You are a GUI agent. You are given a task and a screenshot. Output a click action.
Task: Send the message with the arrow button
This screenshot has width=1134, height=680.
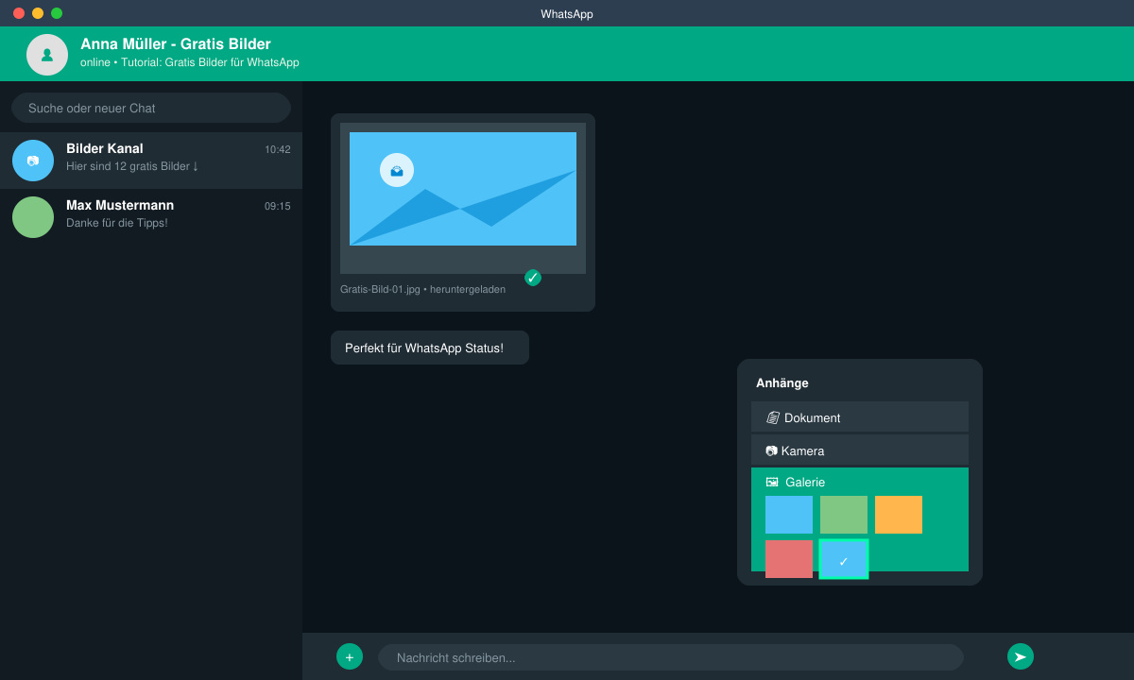(1021, 656)
